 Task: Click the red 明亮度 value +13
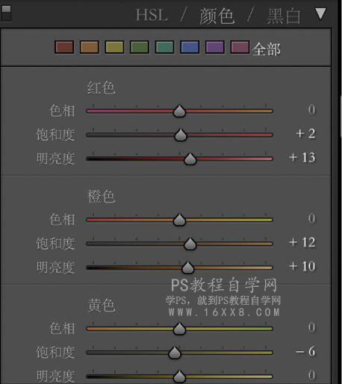pos(302,158)
